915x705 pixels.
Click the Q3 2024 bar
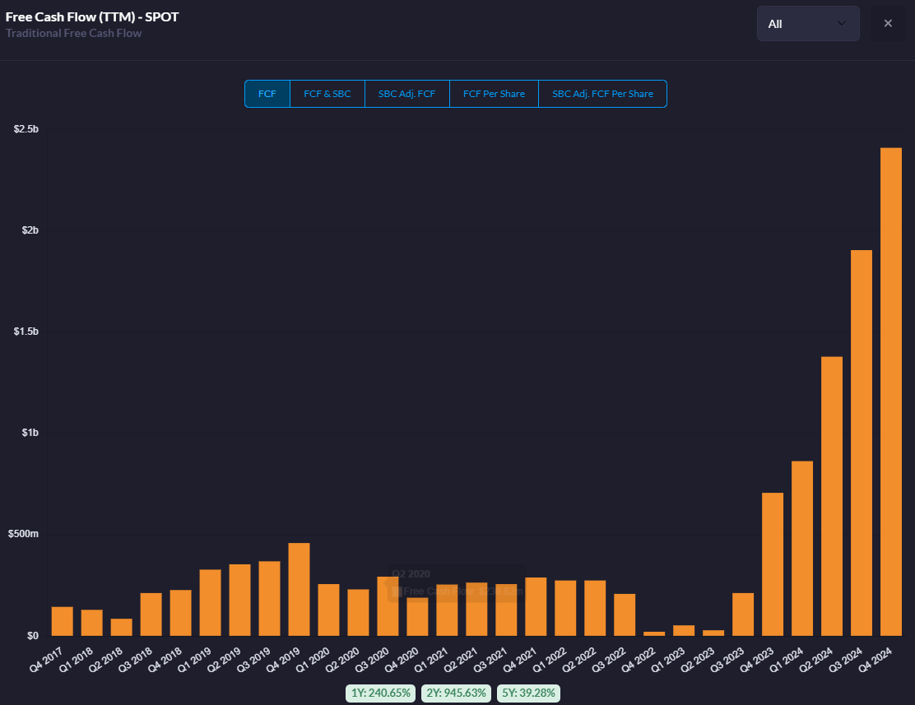(862, 443)
